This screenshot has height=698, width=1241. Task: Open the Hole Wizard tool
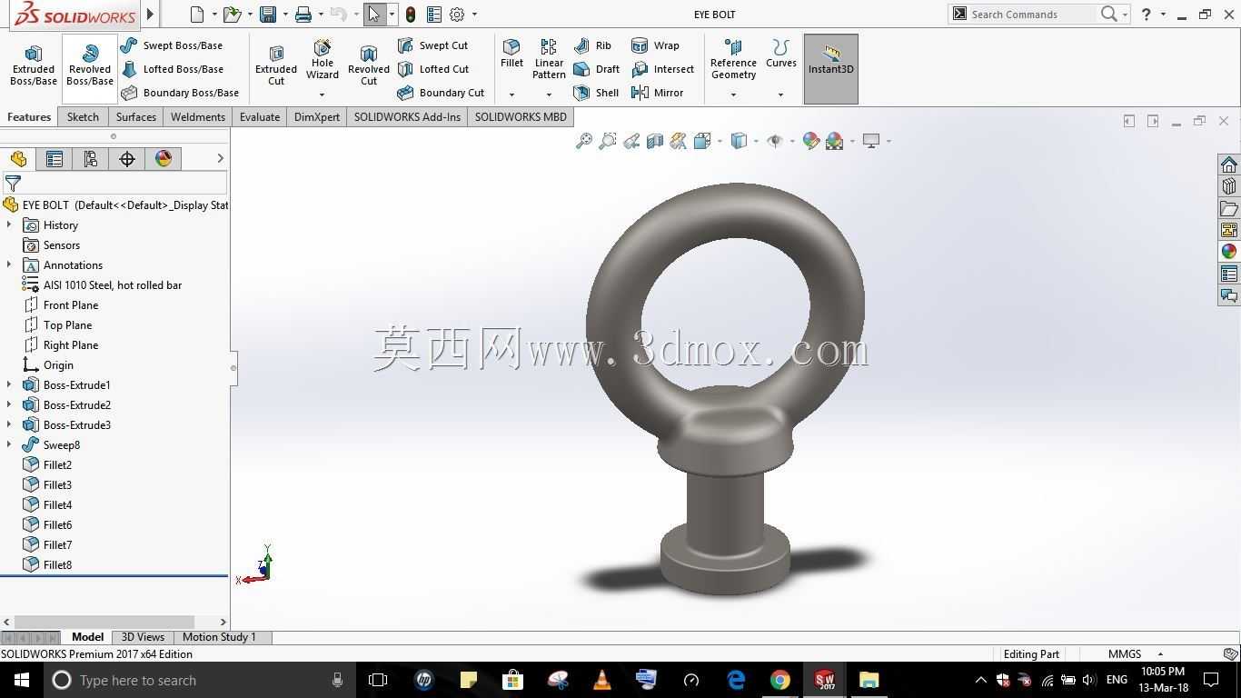[323, 60]
